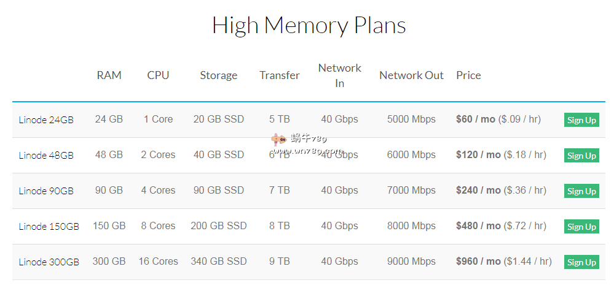The height and width of the screenshot is (288, 614).
Task: Select the Linode 48GB plan name
Action: tap(46, 156)
